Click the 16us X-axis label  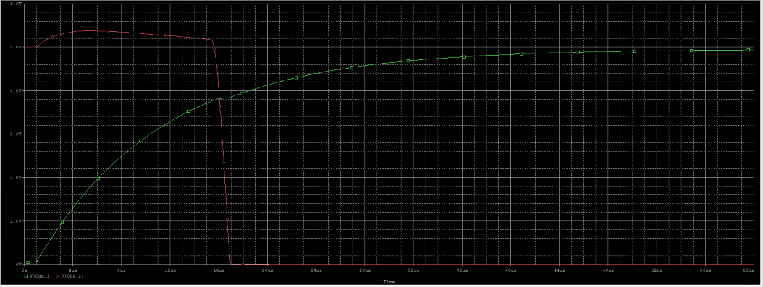[219, 270]
